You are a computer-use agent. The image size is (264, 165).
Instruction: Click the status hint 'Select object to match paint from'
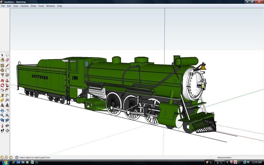35,158
